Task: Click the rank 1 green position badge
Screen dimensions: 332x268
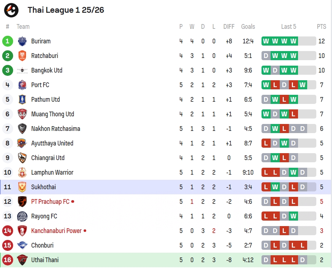Action: coord(8,41)
